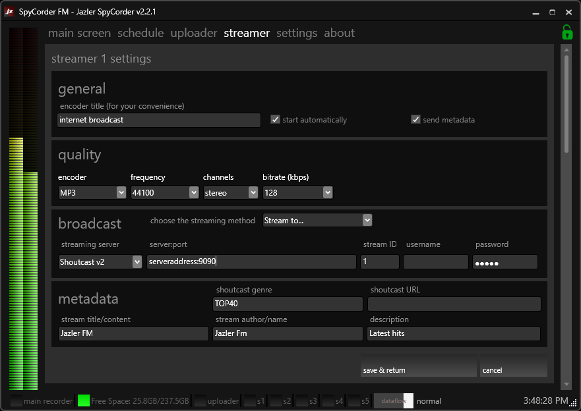Click the cancel button

(514, 366)
